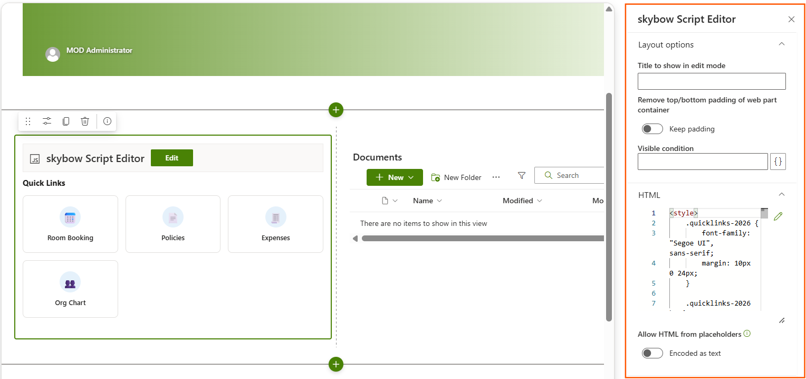Screen dimensions: 806x379
Task: Click the MOD Administrator name text
Action: point(99,50)
